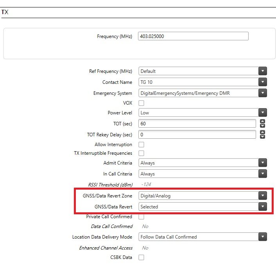Open the Location Data Delivery Mode dropdown arrow
Screen dimensions: 276x266
tap(263, 237)
